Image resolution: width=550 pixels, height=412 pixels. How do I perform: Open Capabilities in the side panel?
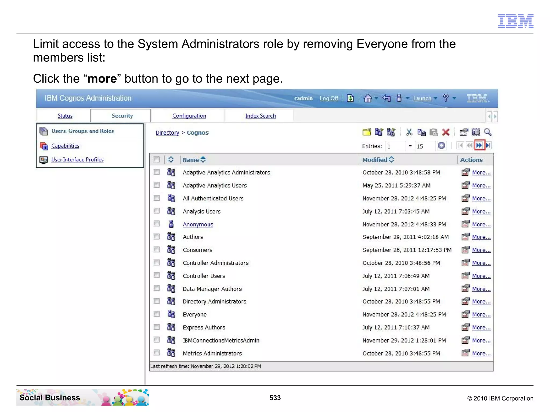(65, 146)
